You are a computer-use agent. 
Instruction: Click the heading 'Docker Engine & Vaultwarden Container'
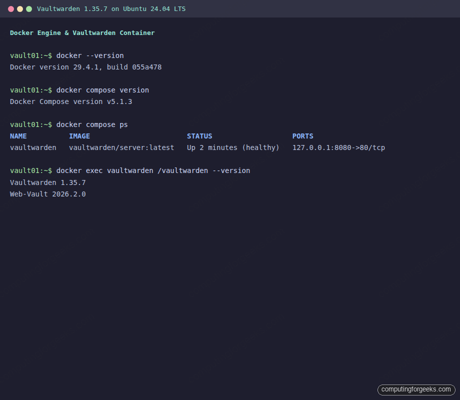(x=82, y=33)
